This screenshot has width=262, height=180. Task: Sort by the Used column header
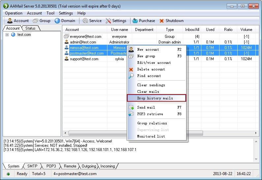[x=210, y=30]
